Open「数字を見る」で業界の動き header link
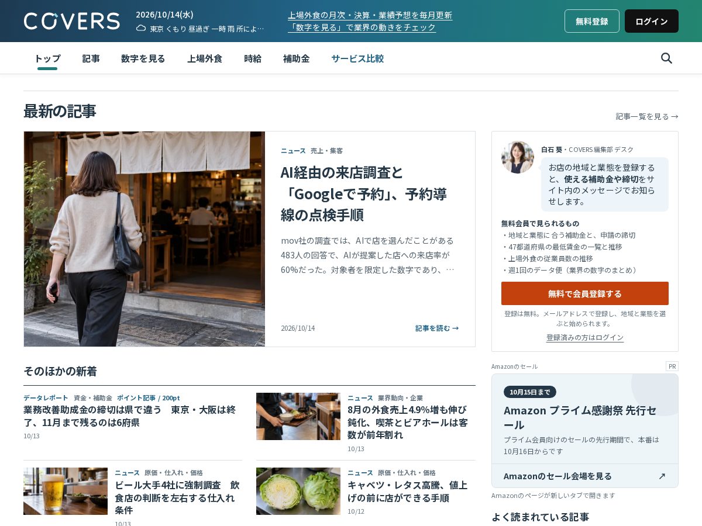 click(x=362, y=27)
